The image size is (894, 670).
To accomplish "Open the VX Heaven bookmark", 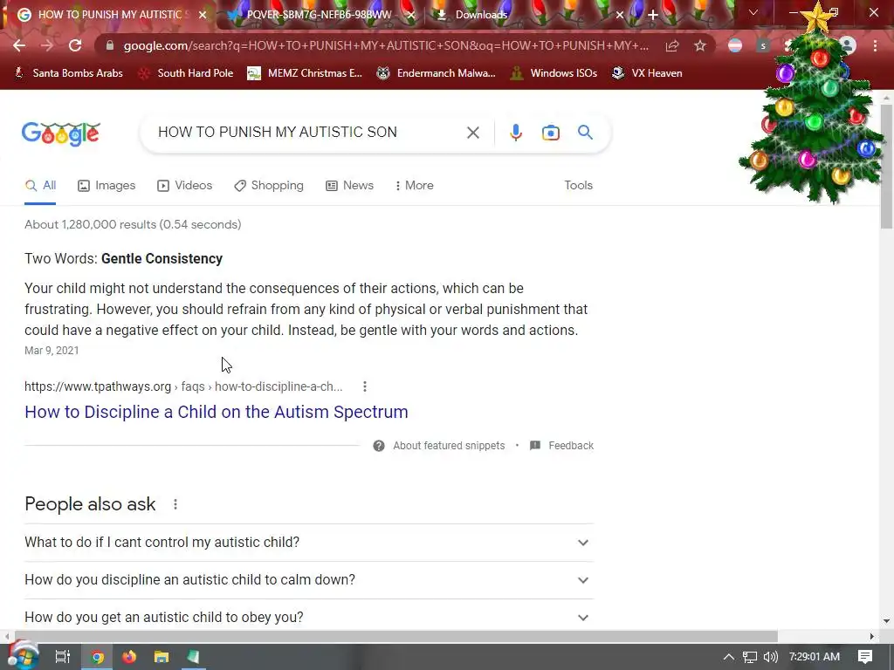I will 647,73.
